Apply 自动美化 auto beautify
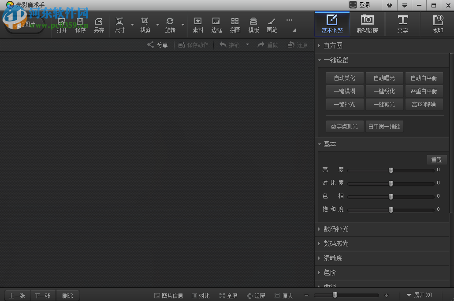The height and width of the screenshot is (301, 454). 344,77
